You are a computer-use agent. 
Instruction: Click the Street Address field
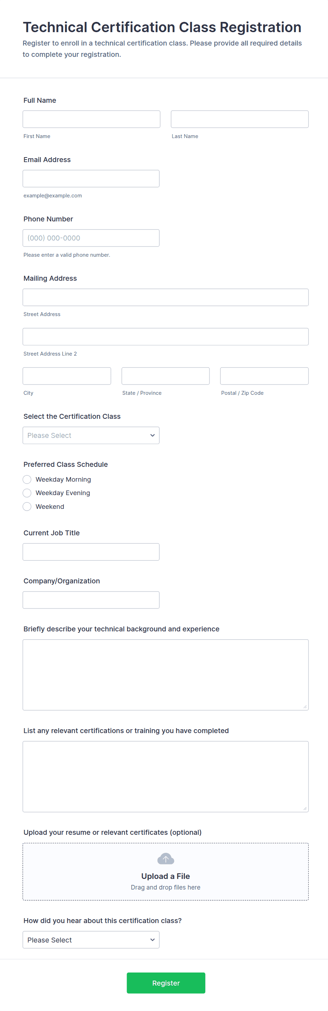(165, 297)
